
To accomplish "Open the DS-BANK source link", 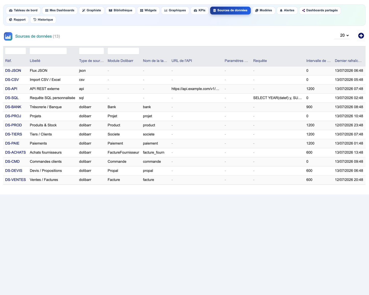I will click(13, 107).
